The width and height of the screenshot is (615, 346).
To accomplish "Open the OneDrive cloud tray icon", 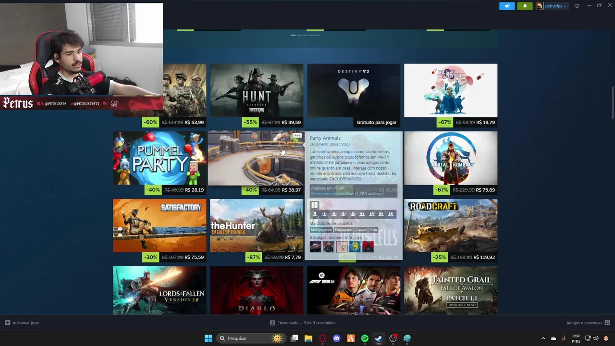I will point(553,338).
